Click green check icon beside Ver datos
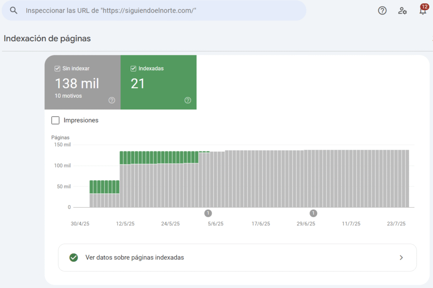433x288 pixels. click(x=74, y=257)
